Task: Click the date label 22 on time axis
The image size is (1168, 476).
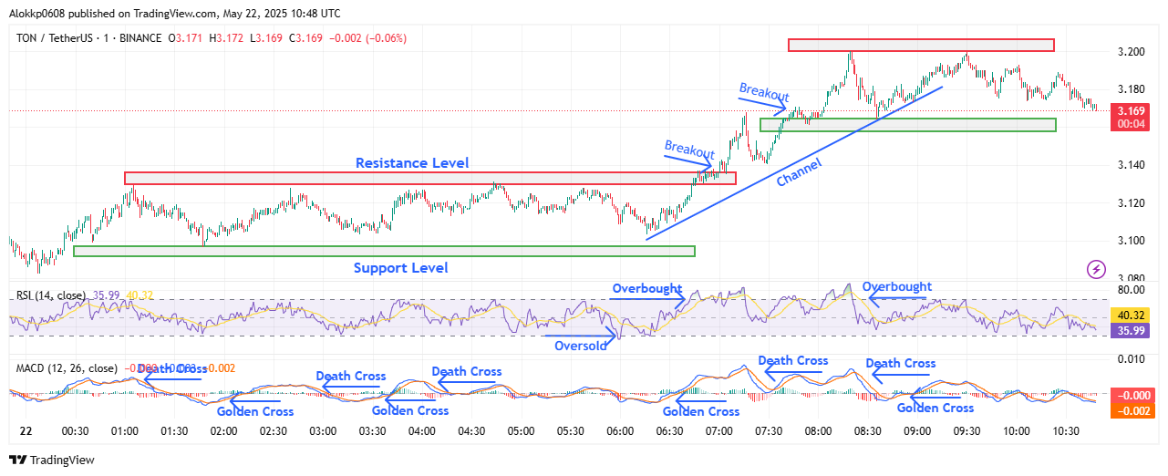Action: [26, 430]
